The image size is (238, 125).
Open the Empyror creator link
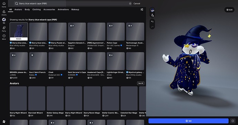tap(71, 46)
